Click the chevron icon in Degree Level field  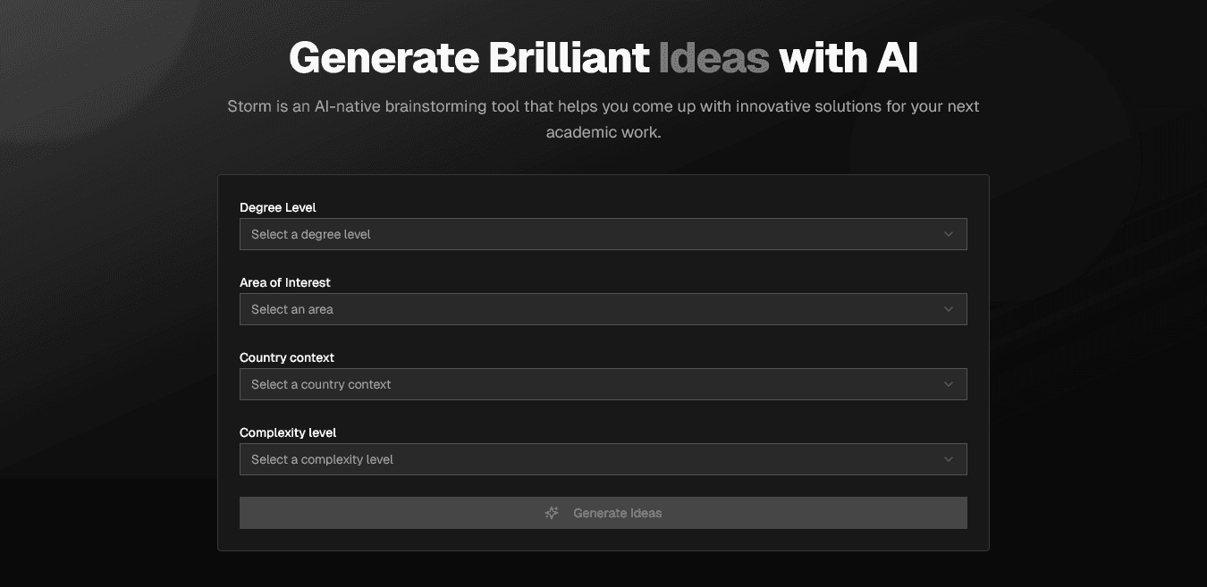point(949,234)
